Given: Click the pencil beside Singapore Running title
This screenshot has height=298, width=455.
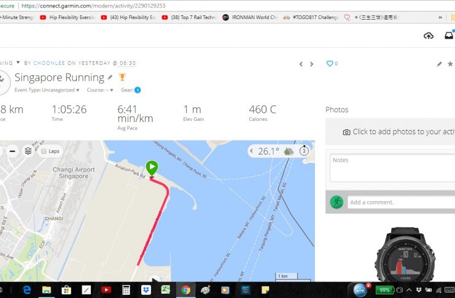Looking at the screenshot, I should pyautogui.click(x=110, y=77).
